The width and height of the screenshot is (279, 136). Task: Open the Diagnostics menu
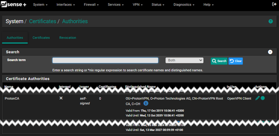184,5
